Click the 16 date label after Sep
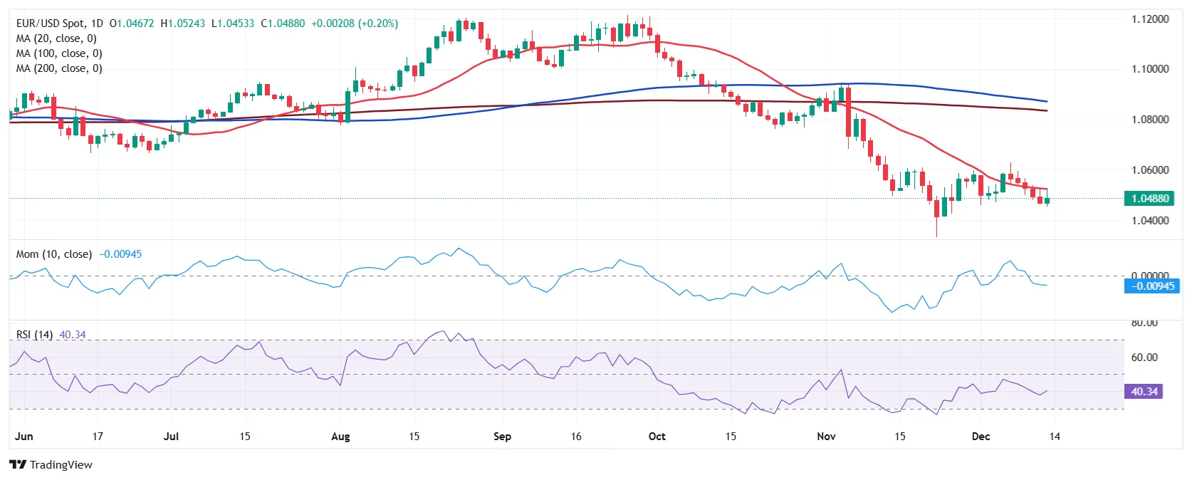The height and width of the screenshot is (480, 1192). pyautogui.click(x=576, y=437)
